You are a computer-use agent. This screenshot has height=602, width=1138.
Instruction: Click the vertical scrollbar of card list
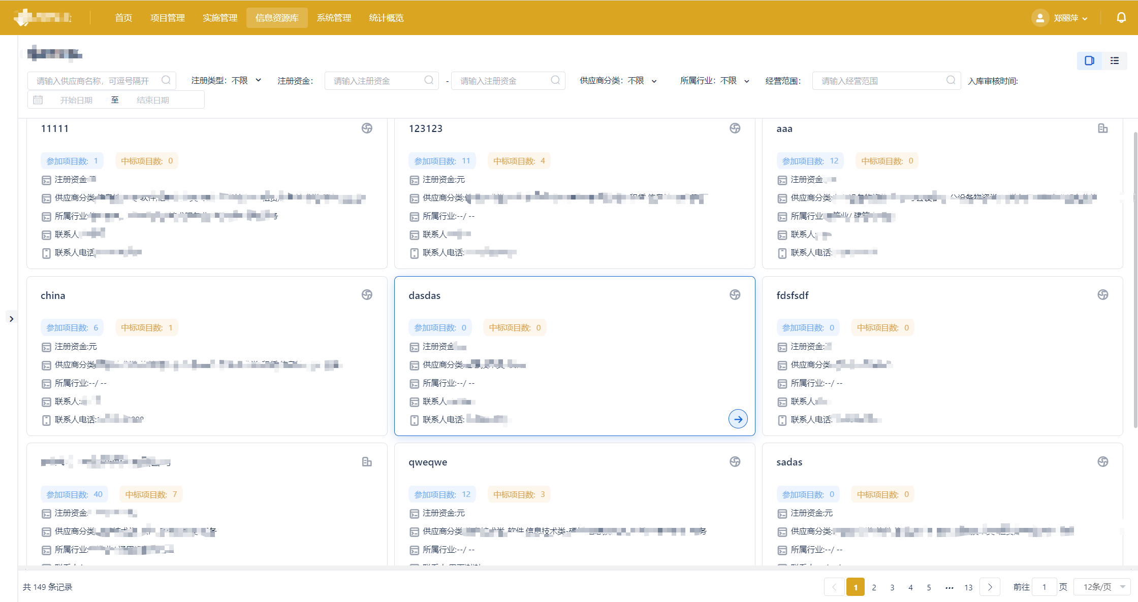pyautogui.click(x=1135, y=279)
